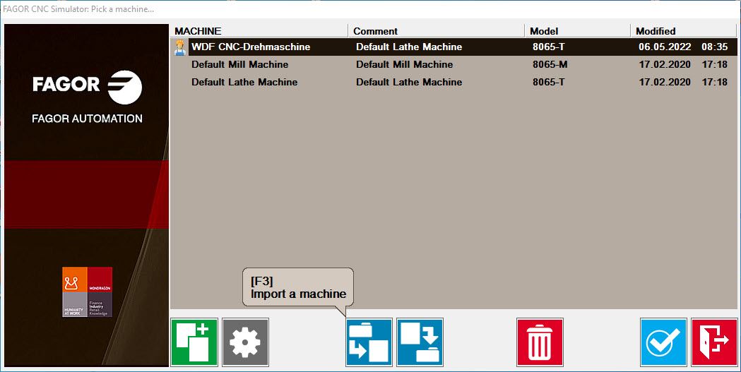Click the Default Mill Machine comment cell
Screen dimensions: 741x372
coord(405,64)
